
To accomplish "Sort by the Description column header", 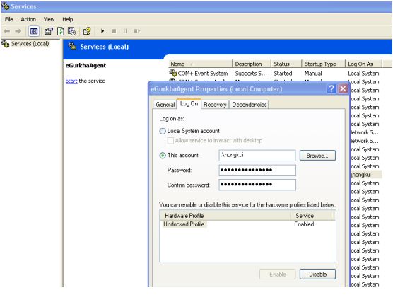I will coord(252,64).
